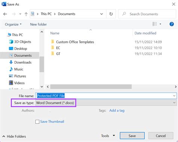Click the Videos film icon

tap(11, 83)
